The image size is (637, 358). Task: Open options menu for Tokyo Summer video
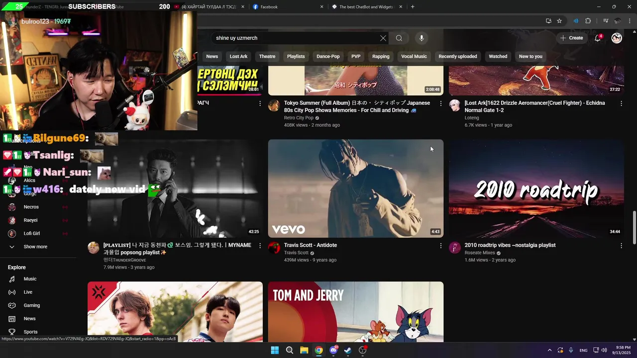(x=440, y=103)
